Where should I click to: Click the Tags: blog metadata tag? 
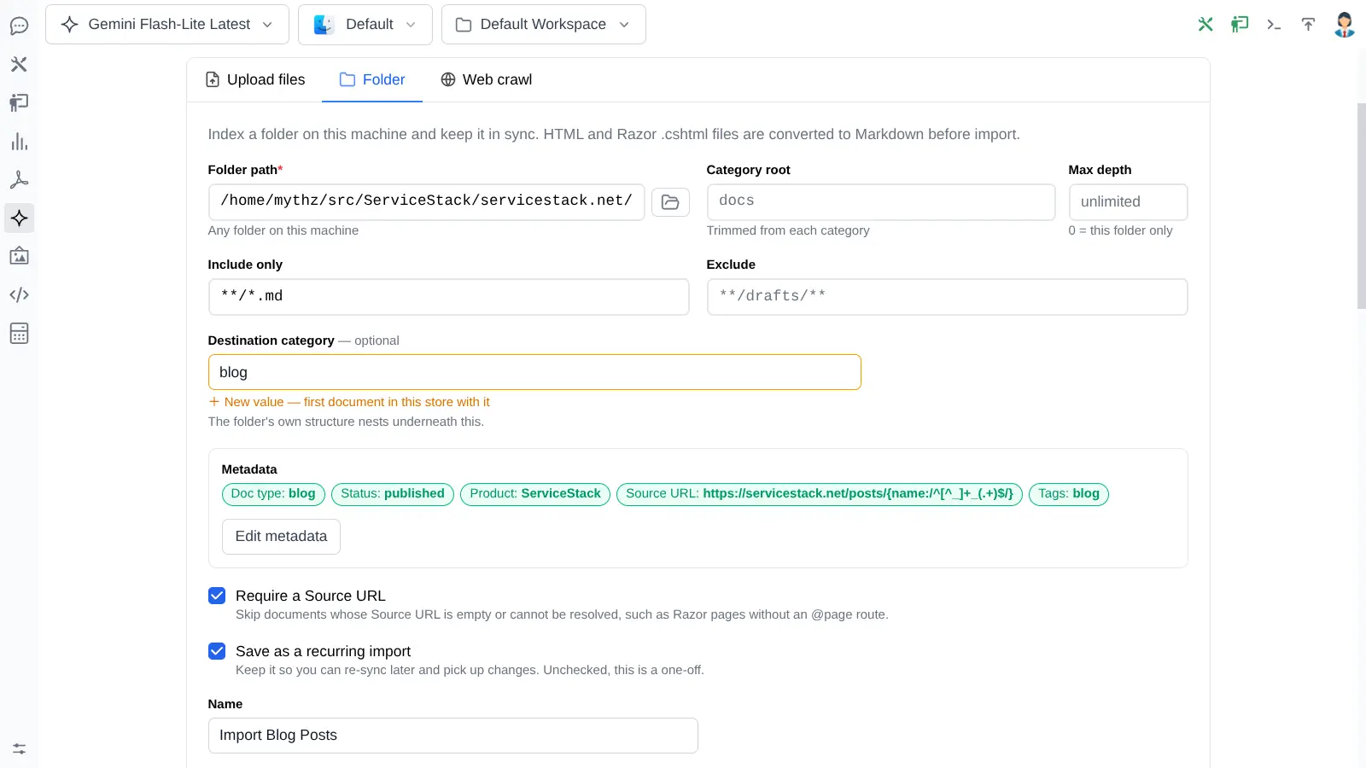tap(1069, 494)
